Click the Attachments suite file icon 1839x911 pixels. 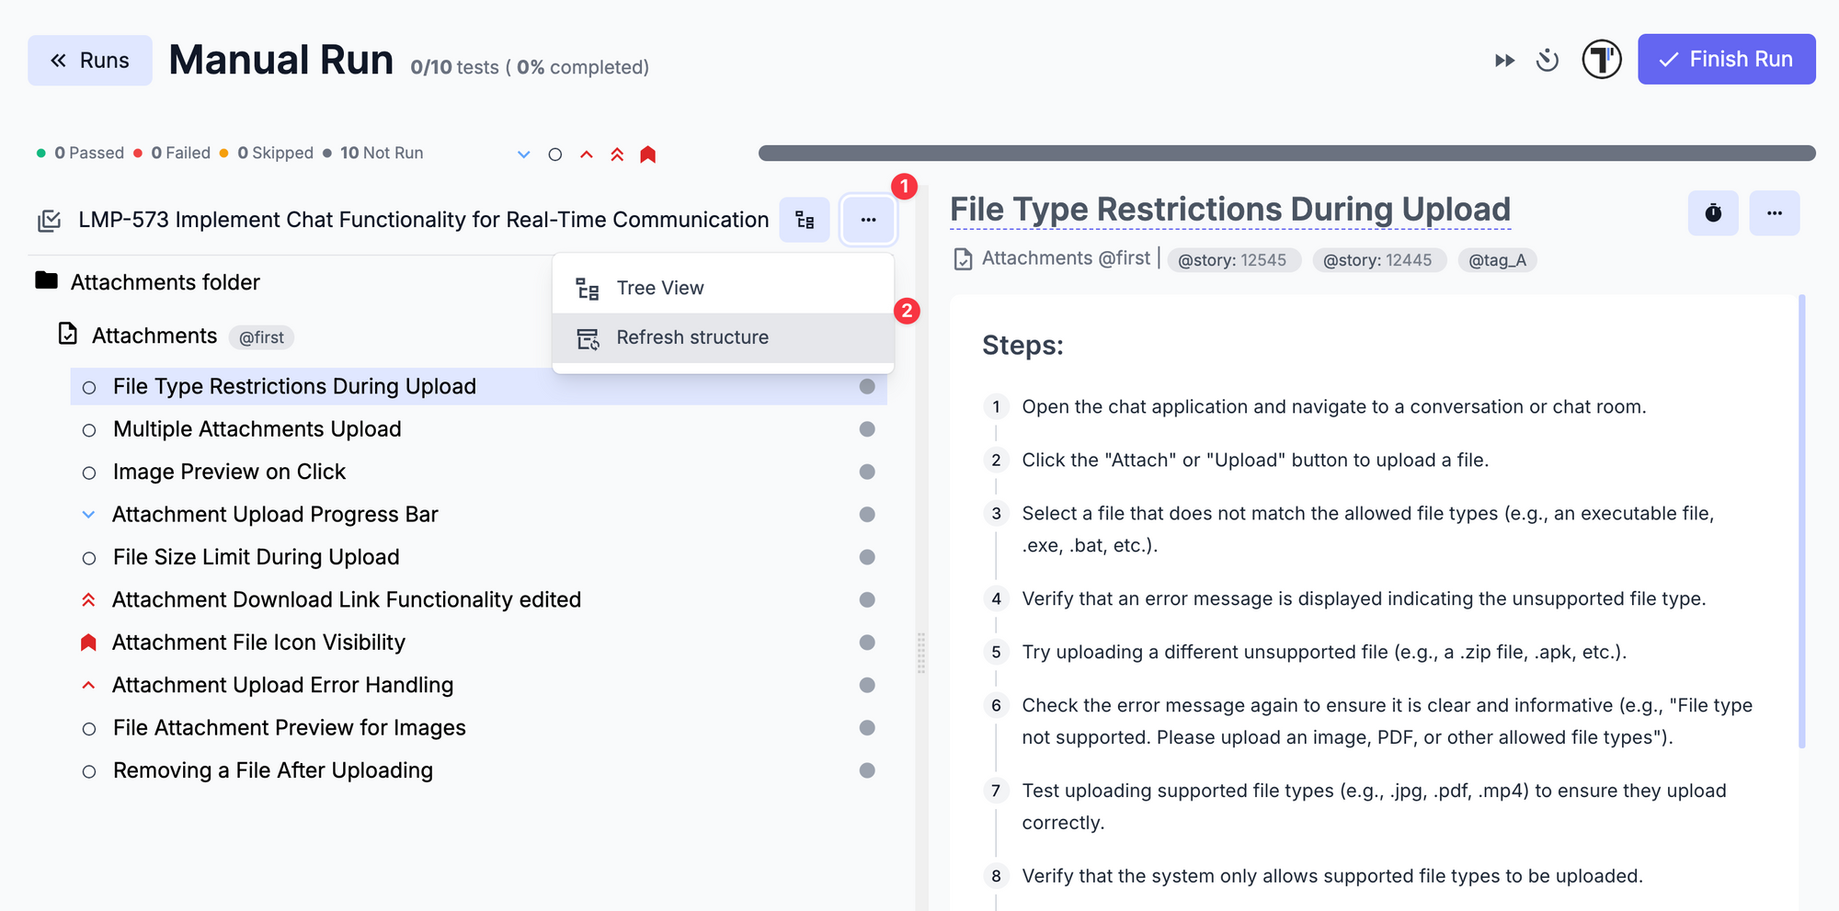click(x=68, y=333)
